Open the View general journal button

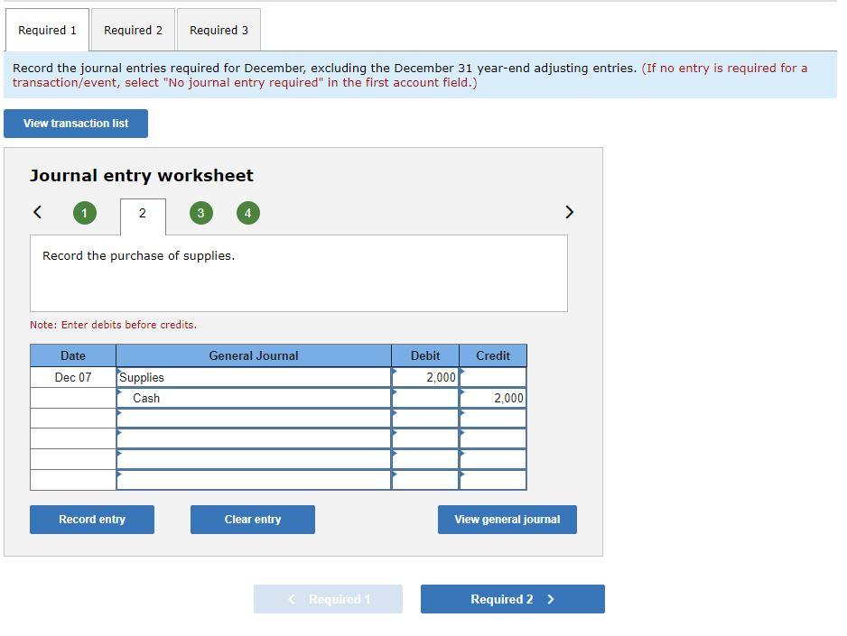click(507, 520)
